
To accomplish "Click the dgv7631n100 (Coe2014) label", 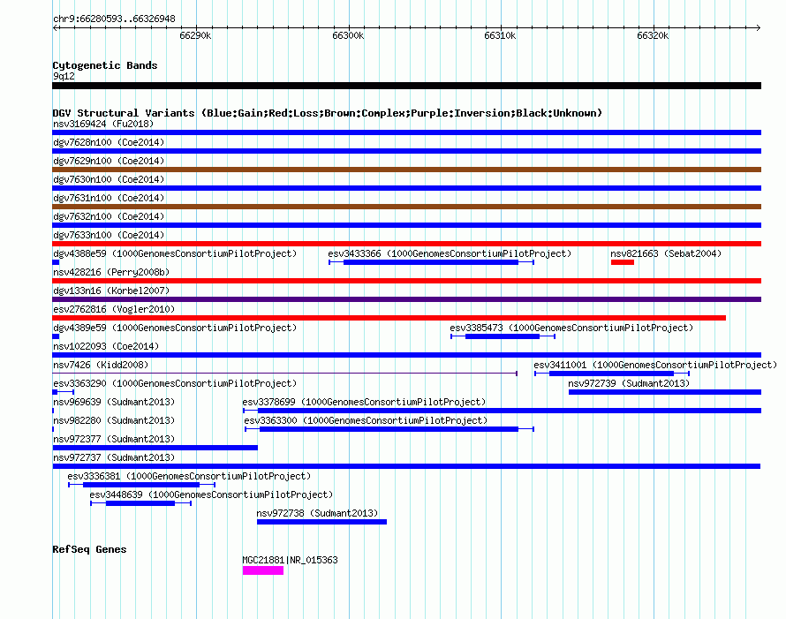I will click(109, 198).
